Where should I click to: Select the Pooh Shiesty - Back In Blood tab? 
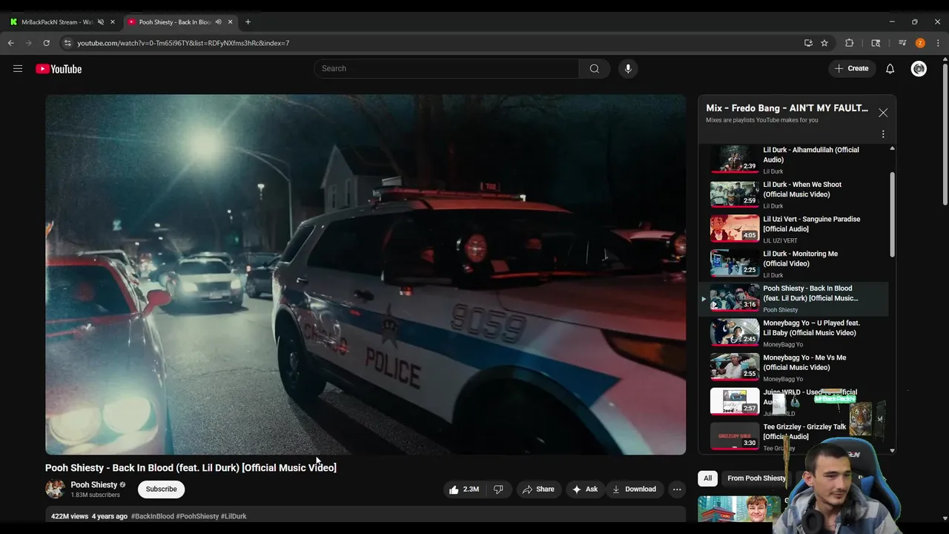point(175,22)
